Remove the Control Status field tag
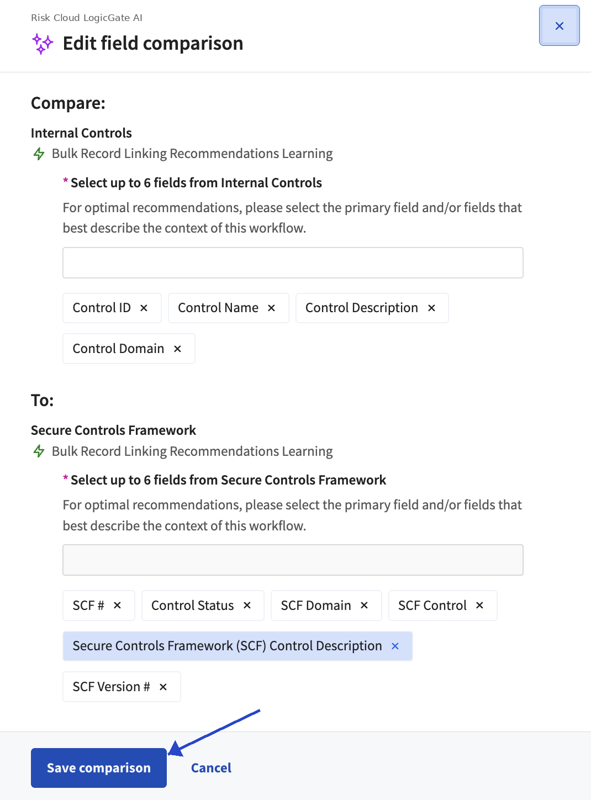 (247, 605)
